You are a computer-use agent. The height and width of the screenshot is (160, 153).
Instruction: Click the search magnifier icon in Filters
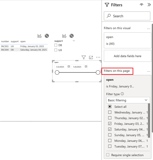(109, 16)
